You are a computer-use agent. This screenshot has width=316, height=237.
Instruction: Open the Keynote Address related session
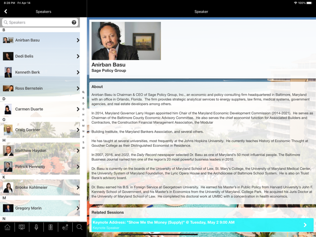tap(203, 225)
